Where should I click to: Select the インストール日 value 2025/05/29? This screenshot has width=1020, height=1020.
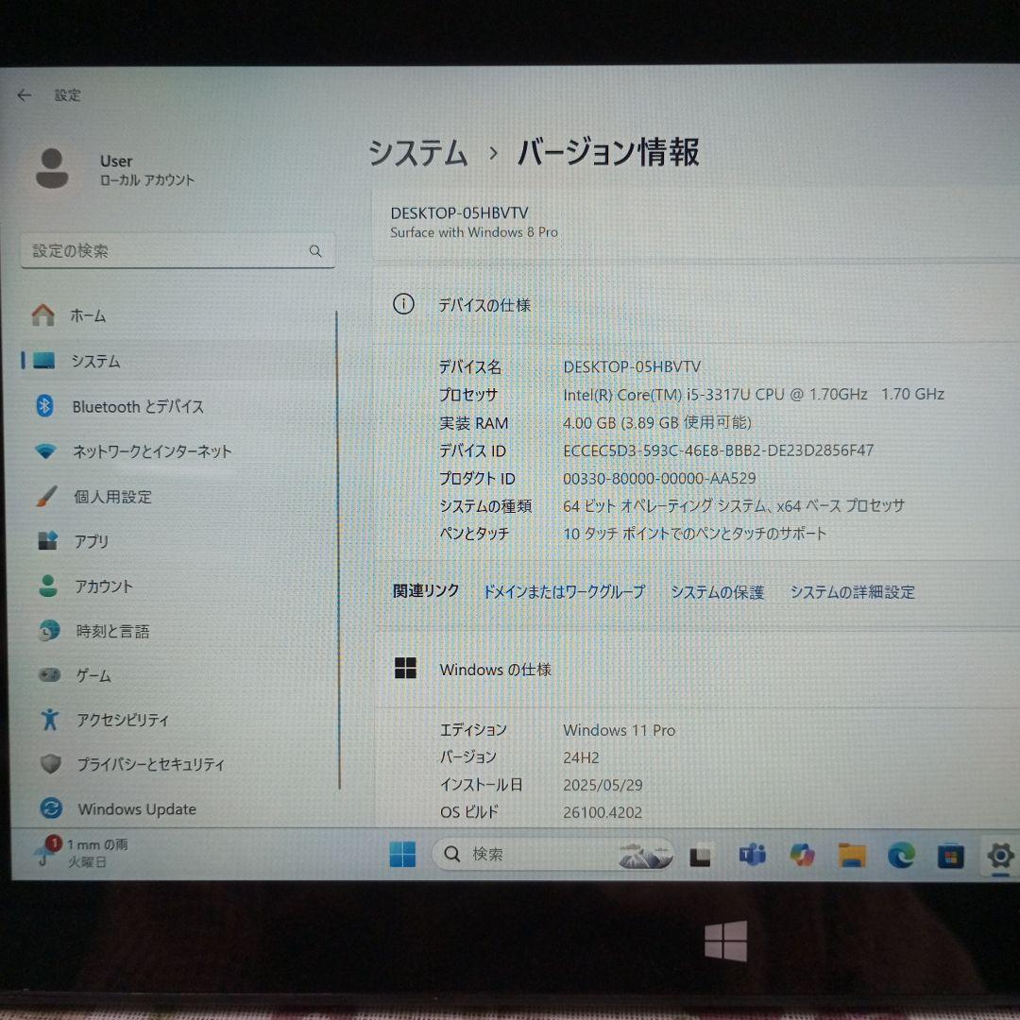(603, 785)
